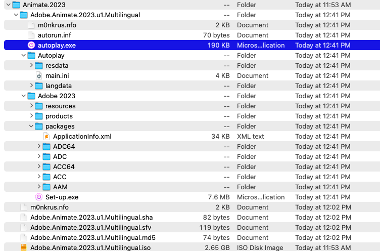
Task: Click the XML text kind label
Action: coord(250,137)
